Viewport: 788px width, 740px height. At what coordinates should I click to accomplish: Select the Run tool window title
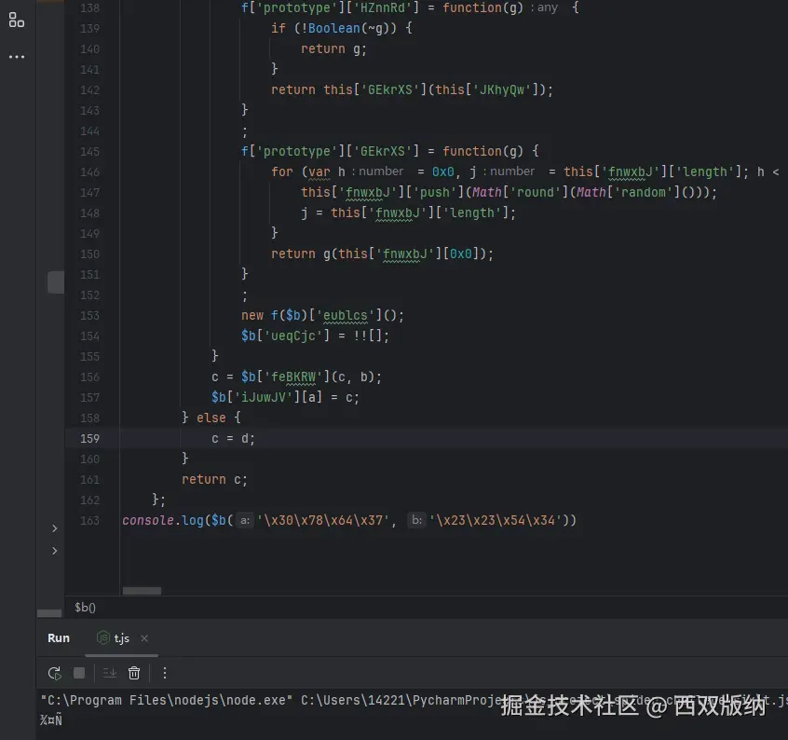coord(59,638)
